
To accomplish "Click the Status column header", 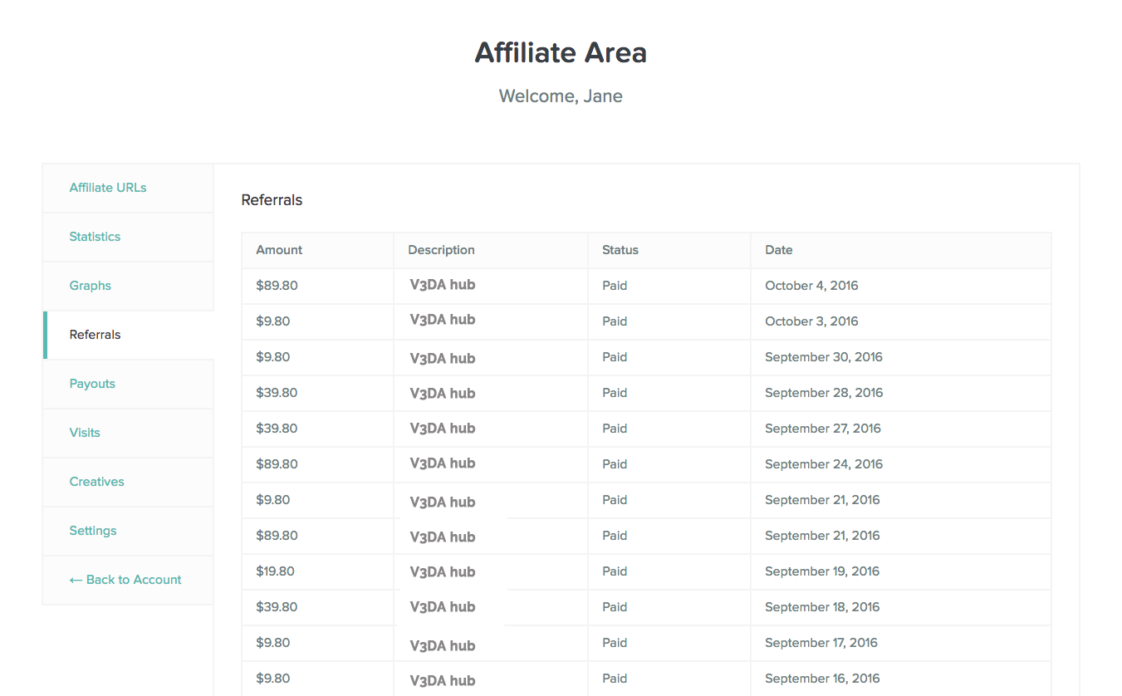I will point(620,250).
